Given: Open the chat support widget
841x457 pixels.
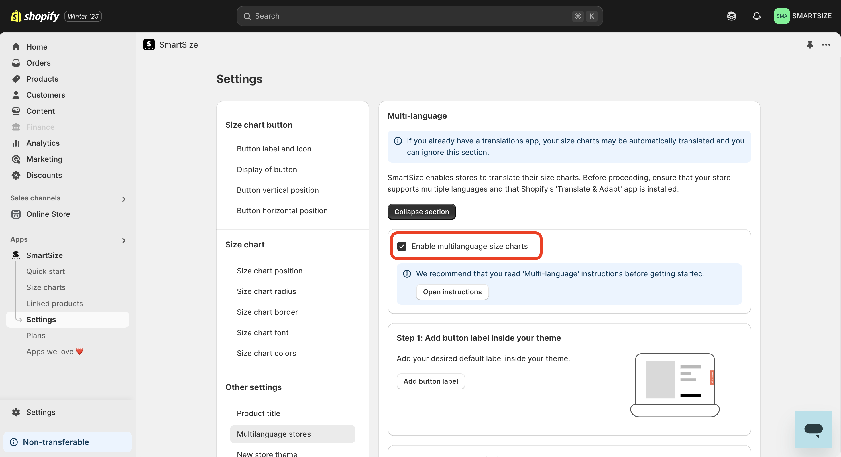Looking at the screenshot, I should click(813, 429).
